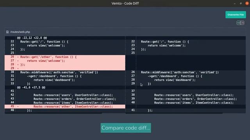The width and height of the screenshot is (250, 140).
Task: Click left pane horizontal scrollbar
Action: tap(54, 113)
